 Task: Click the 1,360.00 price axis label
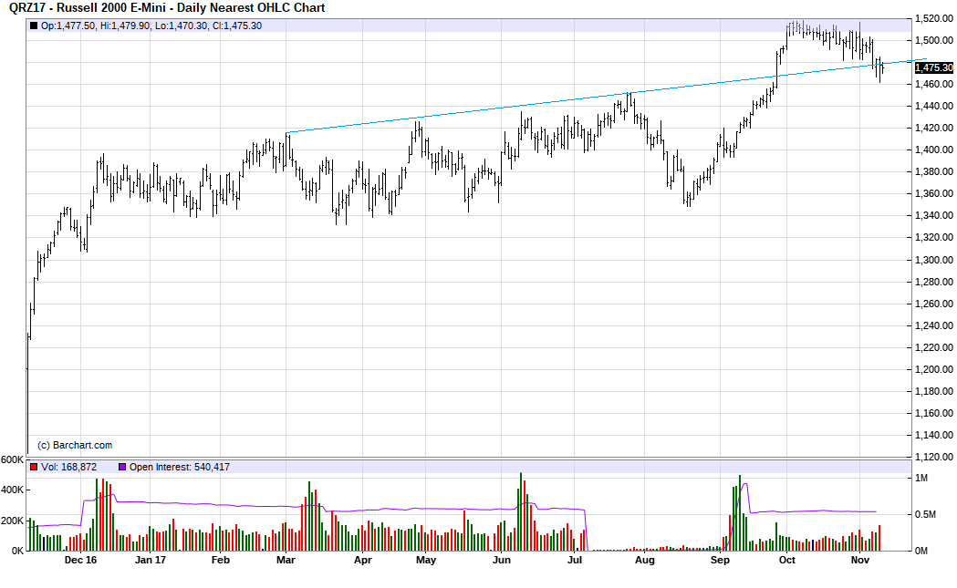pyautogui.click(x=934, y=194)
